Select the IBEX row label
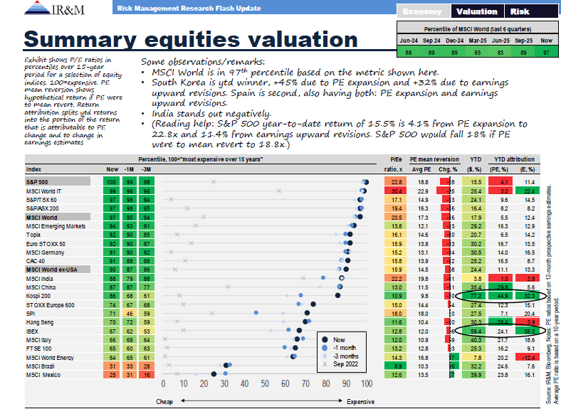 click(x=32, y=331)
